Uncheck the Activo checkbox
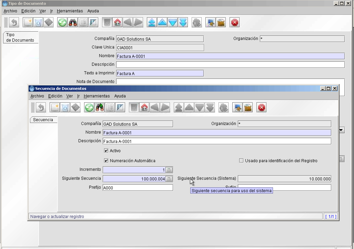This screenshot has width=354, height=249. (106, 151)
